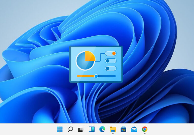Open the Mail app icon
This screenshot has height=135, width=194.
click(x=134, y=129)
